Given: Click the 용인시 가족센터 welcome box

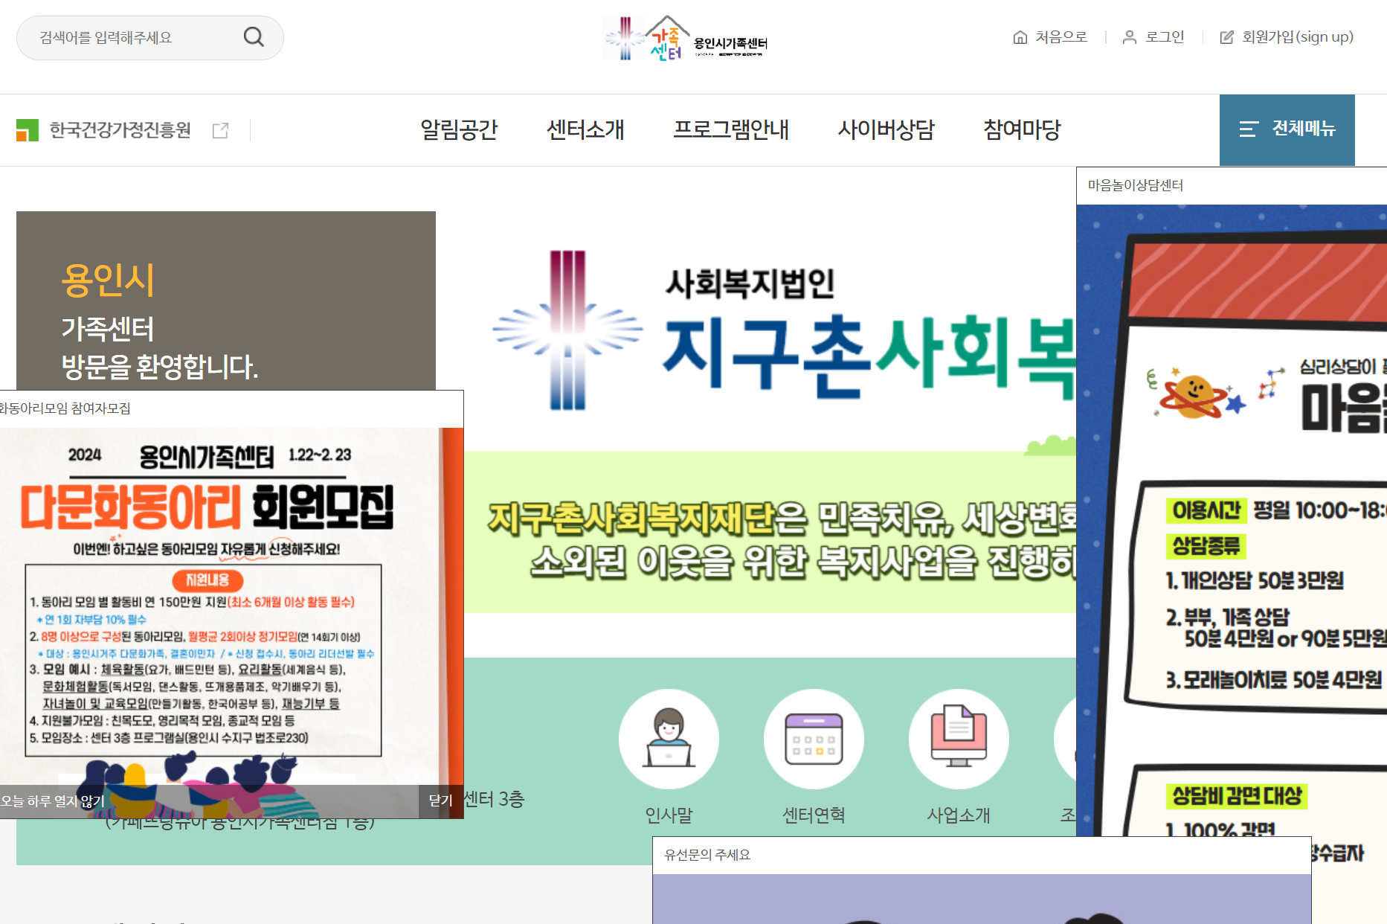Looking at the screenshot, I should [226, 301].
